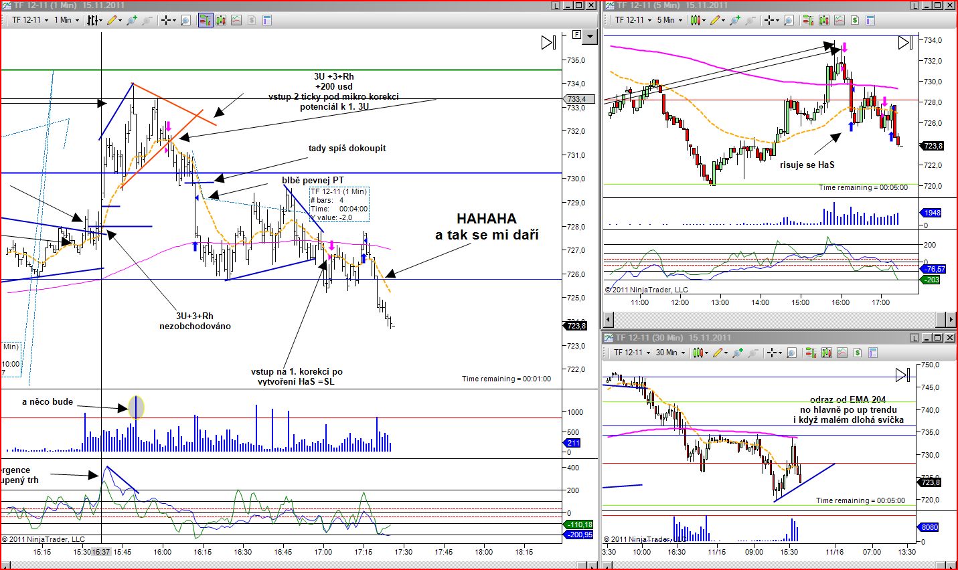Toggle the L link button on the 5 Min chart
Viewport: 958px width, 570px height.
tap(914, 5)
